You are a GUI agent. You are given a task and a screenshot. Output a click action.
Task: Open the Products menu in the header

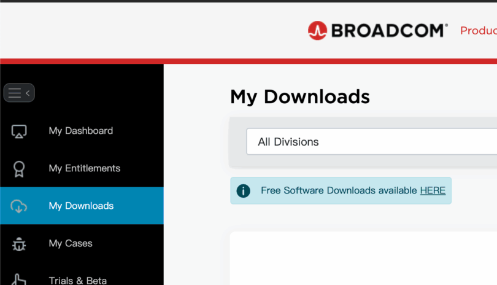(x=478, y=31)
